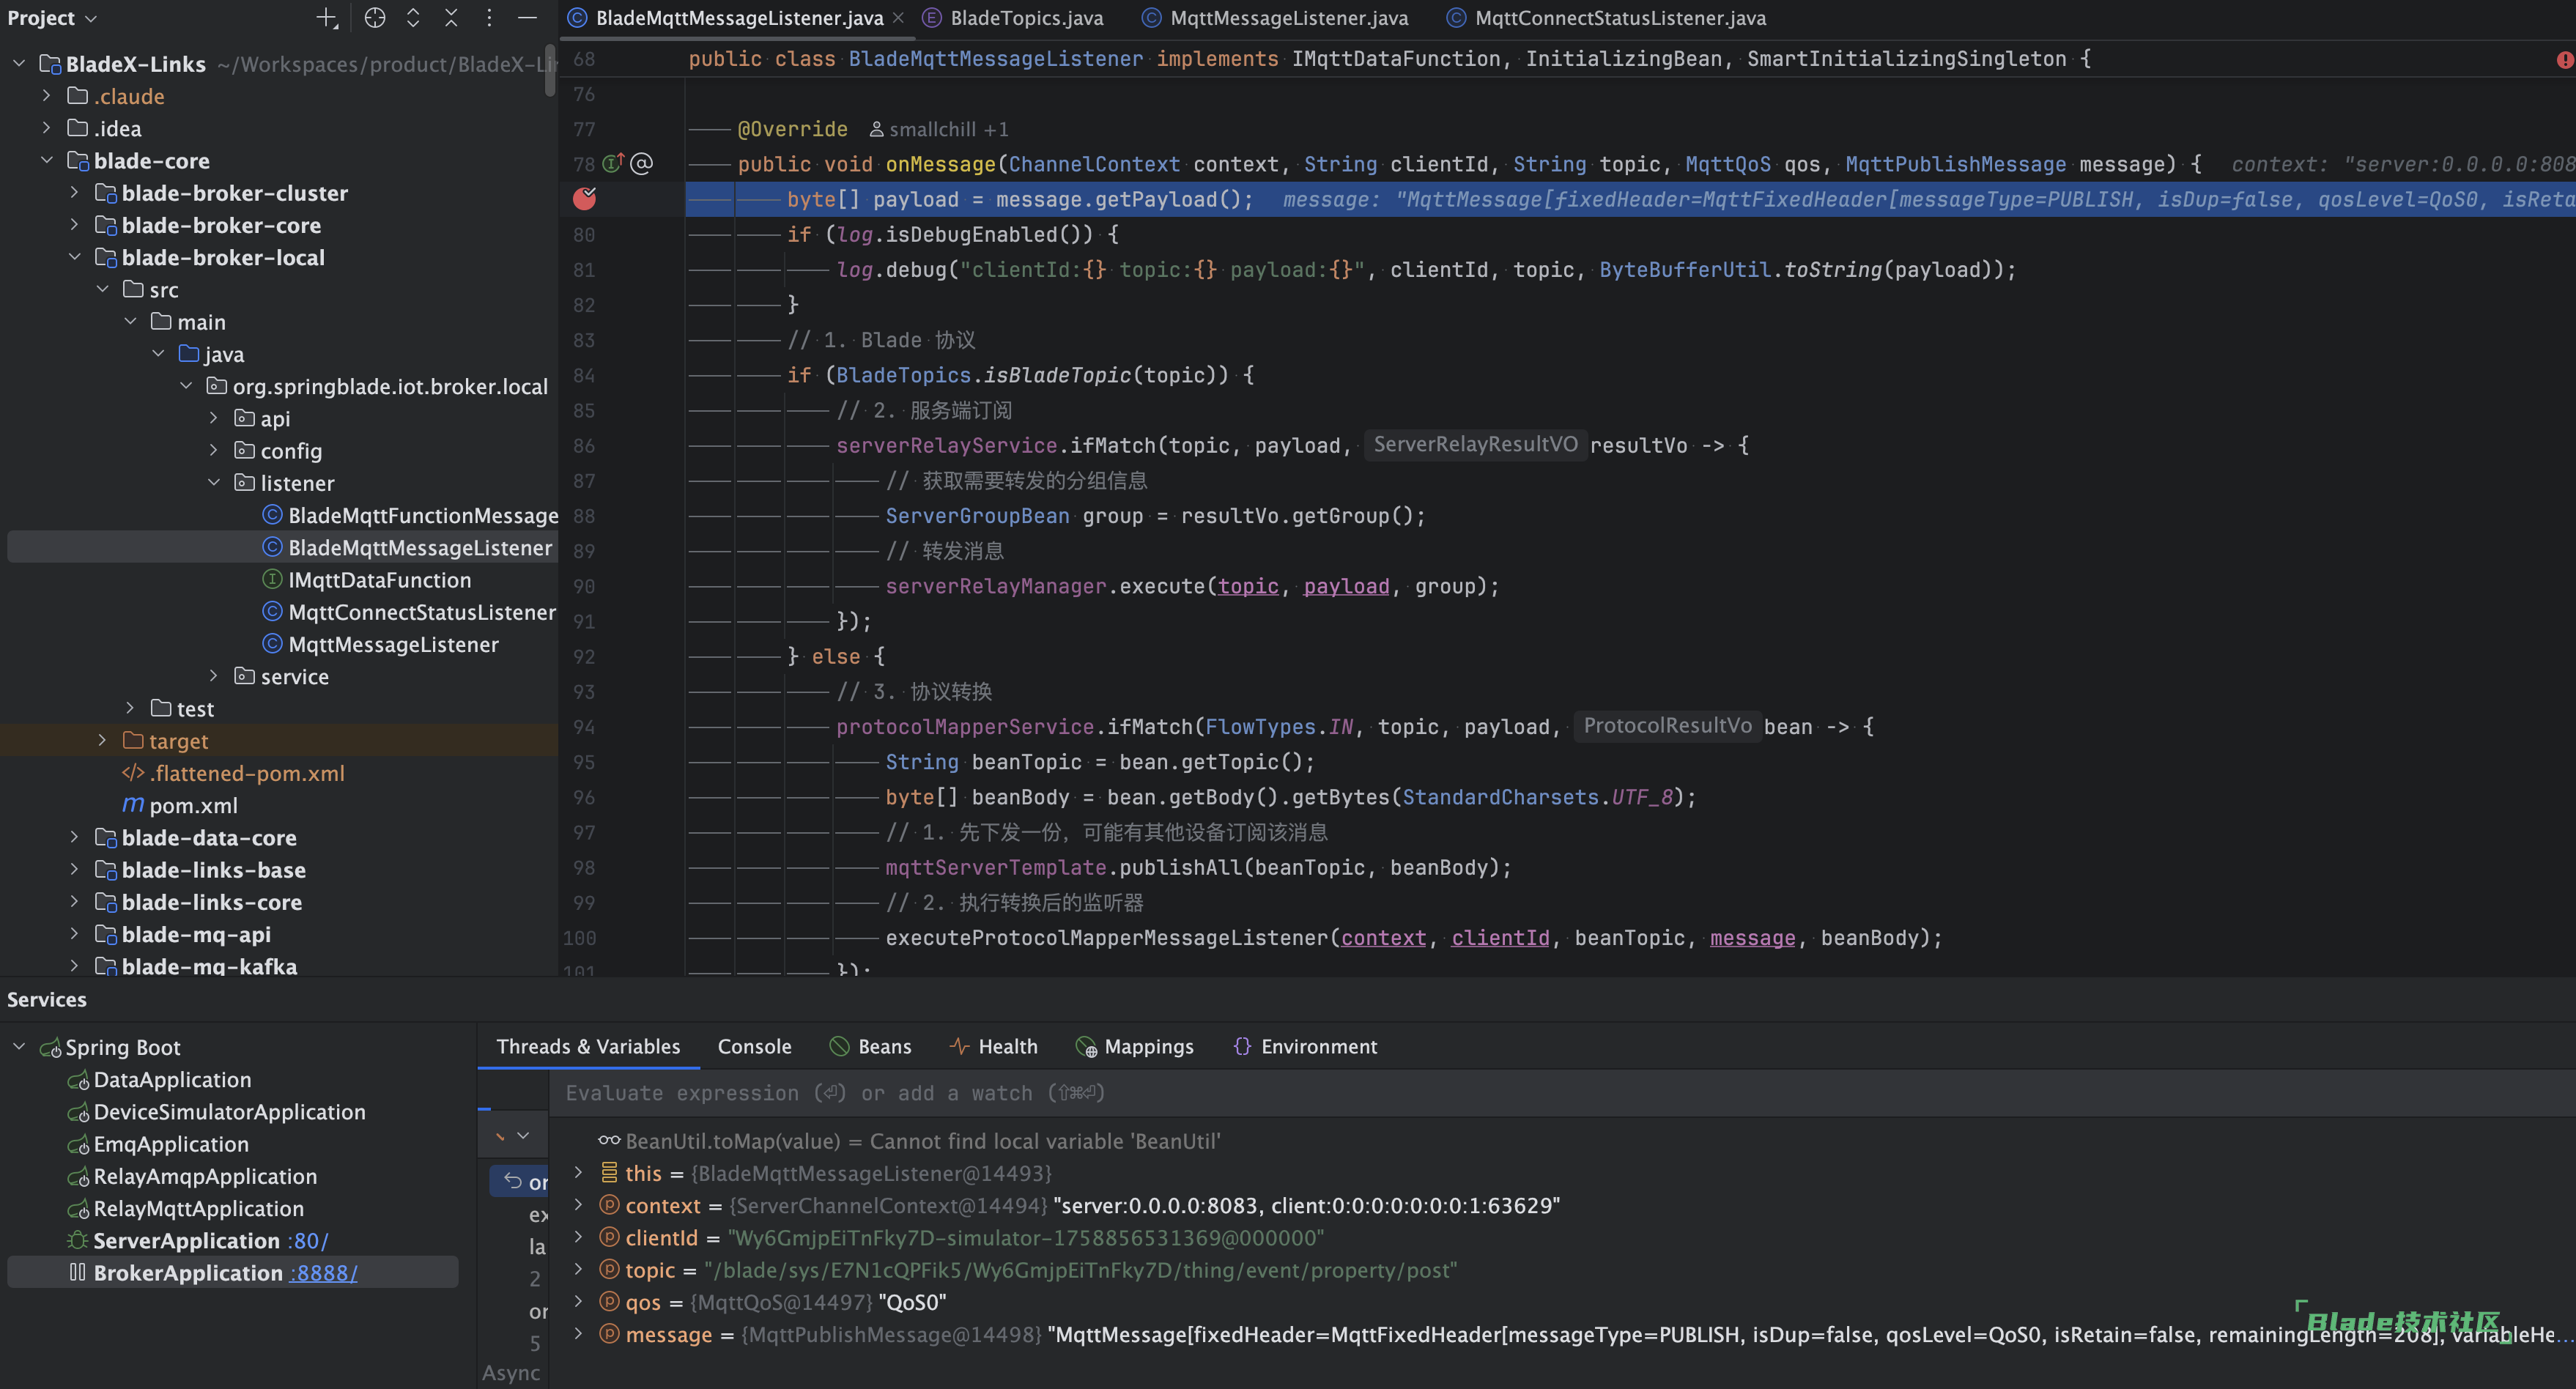This screenshot has height=1389, width=2576.
Task: Open the Project view dropdown
Action: point(52,18)
